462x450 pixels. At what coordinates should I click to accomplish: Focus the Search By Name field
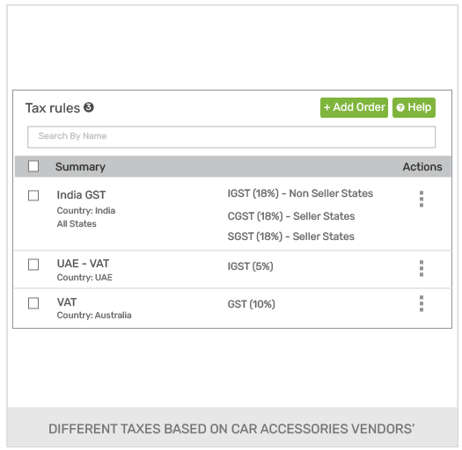tap(231, 137)
